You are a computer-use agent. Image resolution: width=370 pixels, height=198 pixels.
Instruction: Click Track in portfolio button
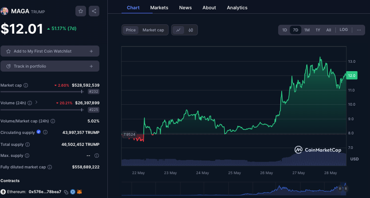coord(50,66)
